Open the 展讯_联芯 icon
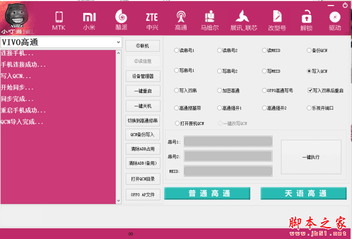Image resolution: width=352 pixels, height=239 pixels. [x=243, y=21]
